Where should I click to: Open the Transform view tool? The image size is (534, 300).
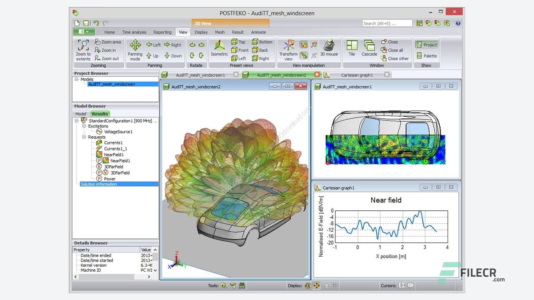288,45
